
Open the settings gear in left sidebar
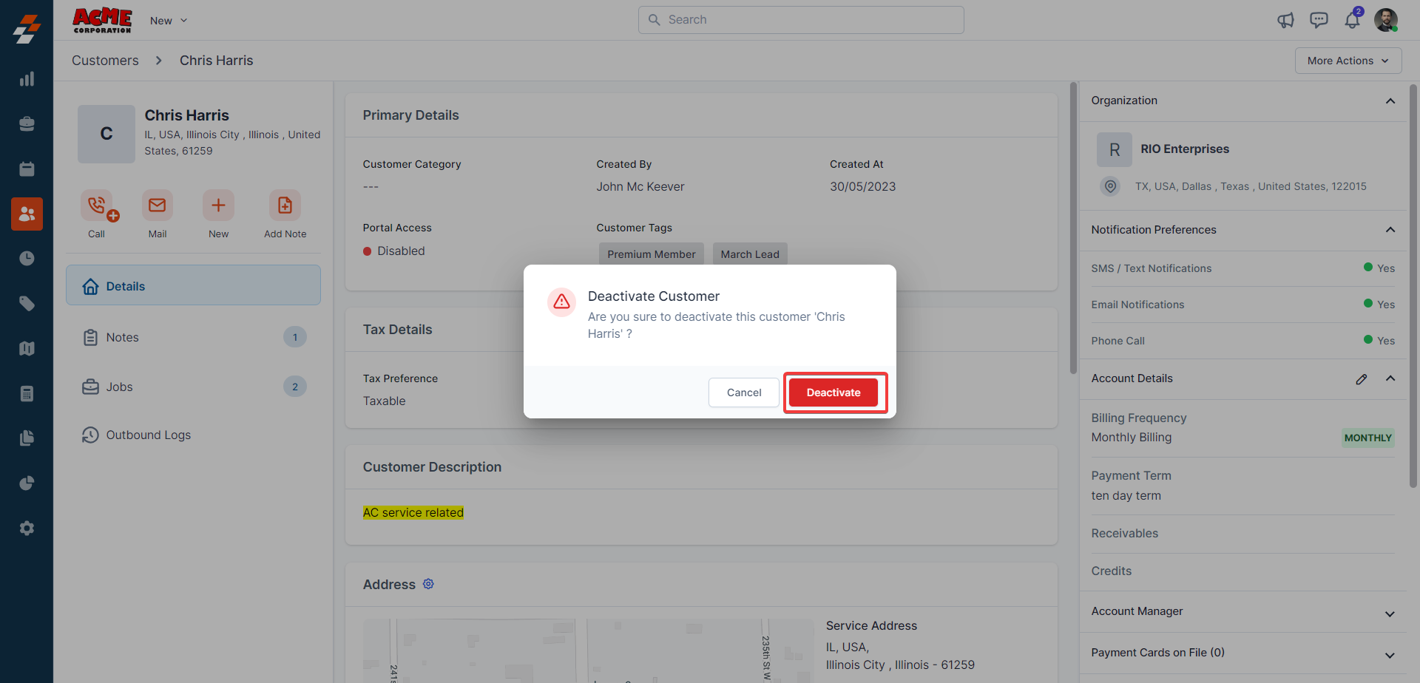pos(27,529)
